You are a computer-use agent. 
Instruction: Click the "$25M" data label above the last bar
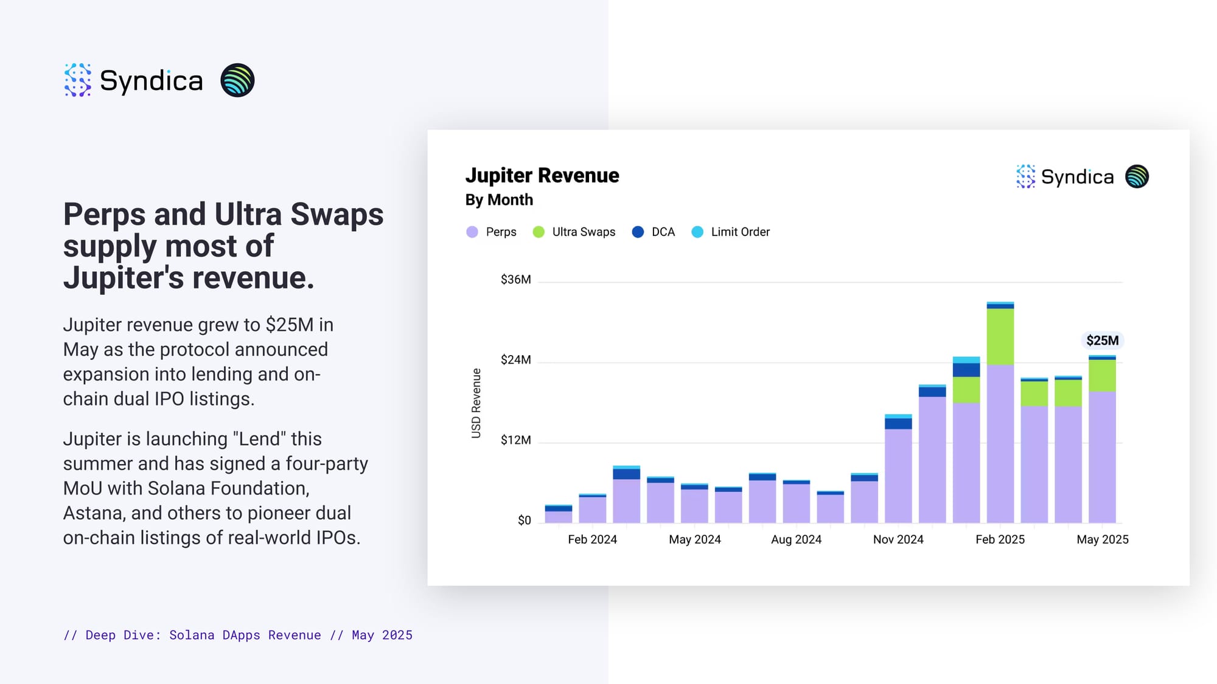(1102, 340)
